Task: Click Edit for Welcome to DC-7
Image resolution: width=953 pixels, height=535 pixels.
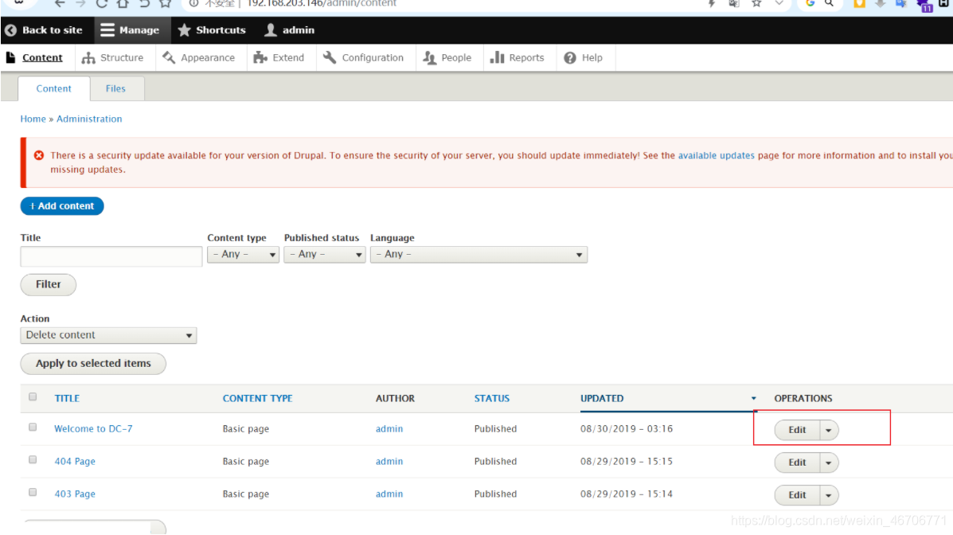Action: click(x=797, y=430)
